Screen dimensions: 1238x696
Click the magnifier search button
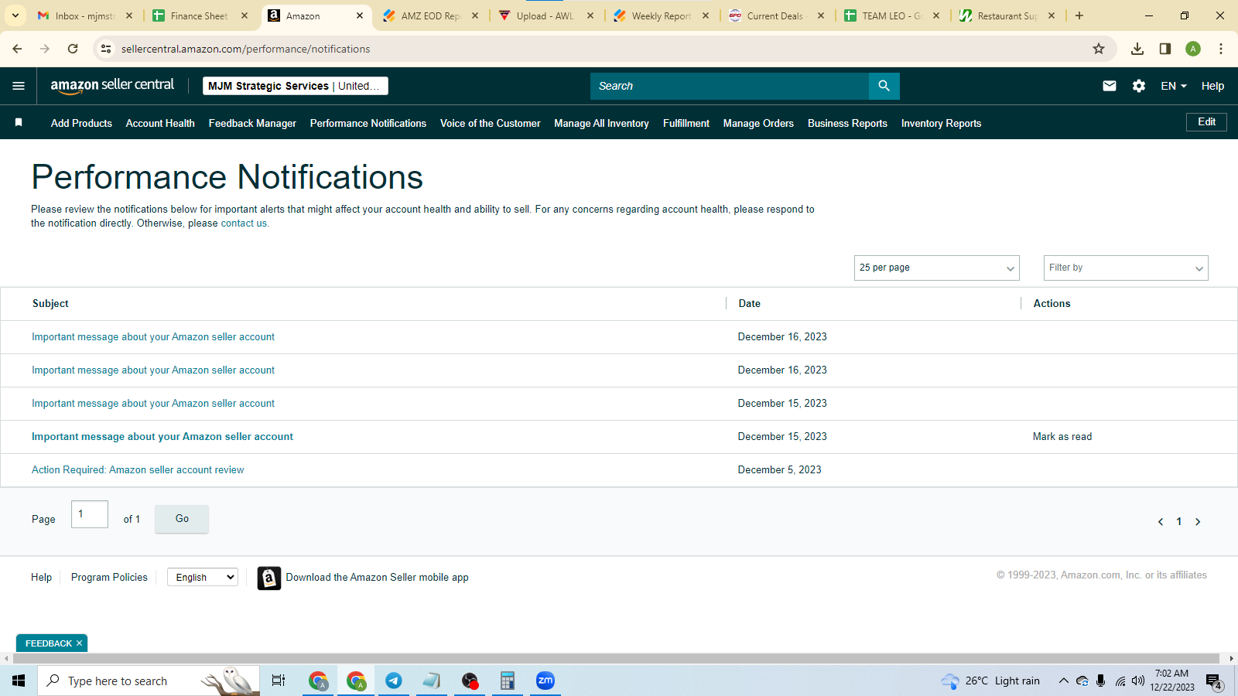tap(884, 86)
